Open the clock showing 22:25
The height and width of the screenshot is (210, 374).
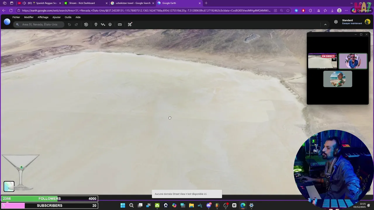(359, 205)
